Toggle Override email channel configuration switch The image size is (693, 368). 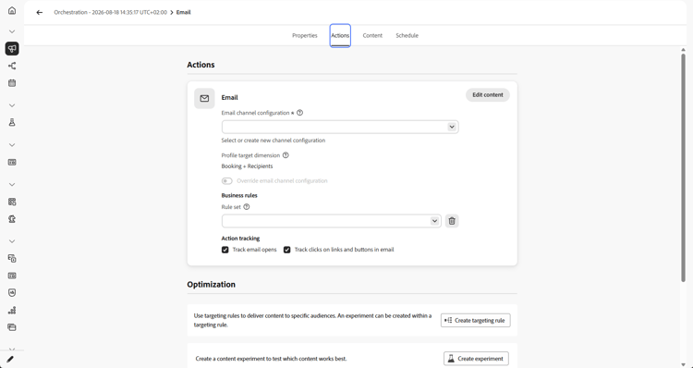226,181
